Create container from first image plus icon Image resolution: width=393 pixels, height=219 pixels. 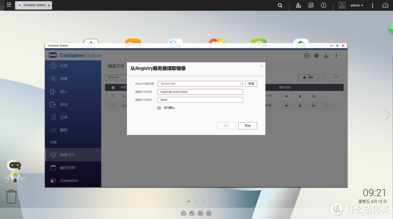point(286,96)
